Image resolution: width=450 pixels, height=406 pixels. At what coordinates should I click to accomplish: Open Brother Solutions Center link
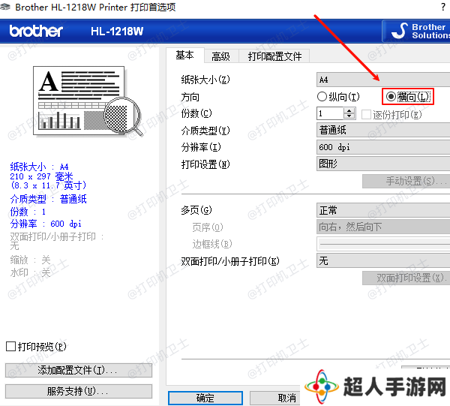pos(416,31)
